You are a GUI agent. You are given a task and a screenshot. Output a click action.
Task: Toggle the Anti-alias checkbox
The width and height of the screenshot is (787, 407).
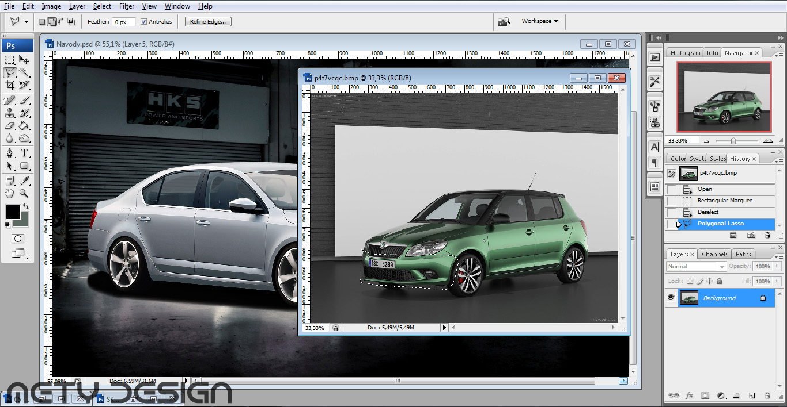point(144,22)
